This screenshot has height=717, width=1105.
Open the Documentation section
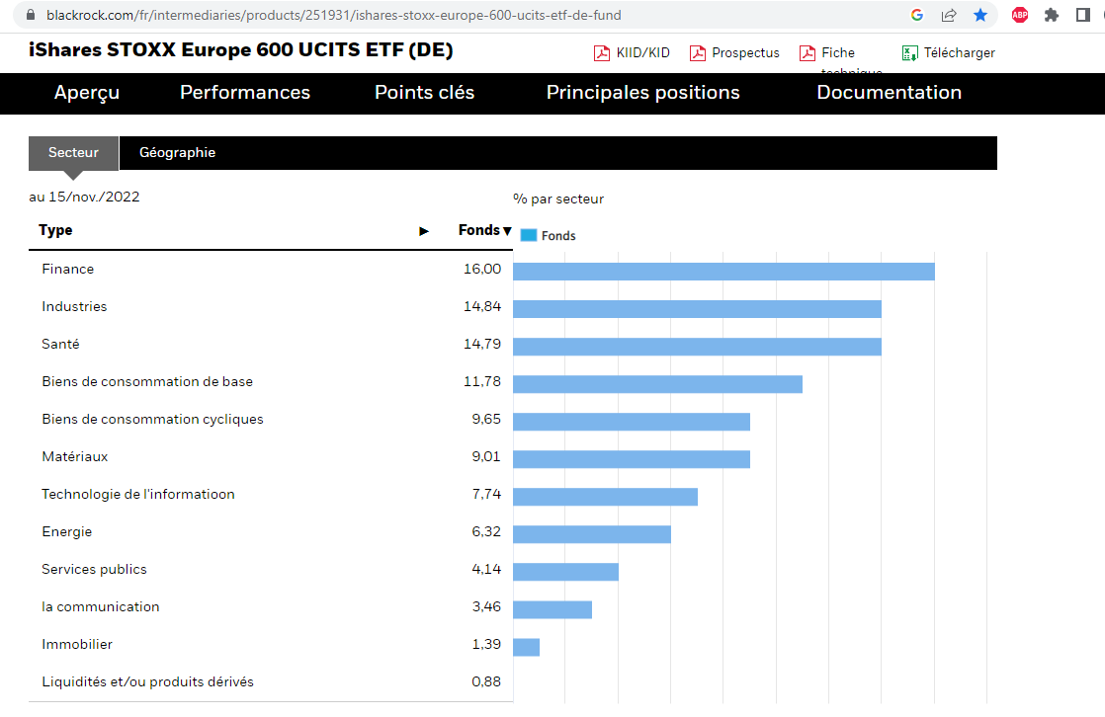(x=889, y=92)
